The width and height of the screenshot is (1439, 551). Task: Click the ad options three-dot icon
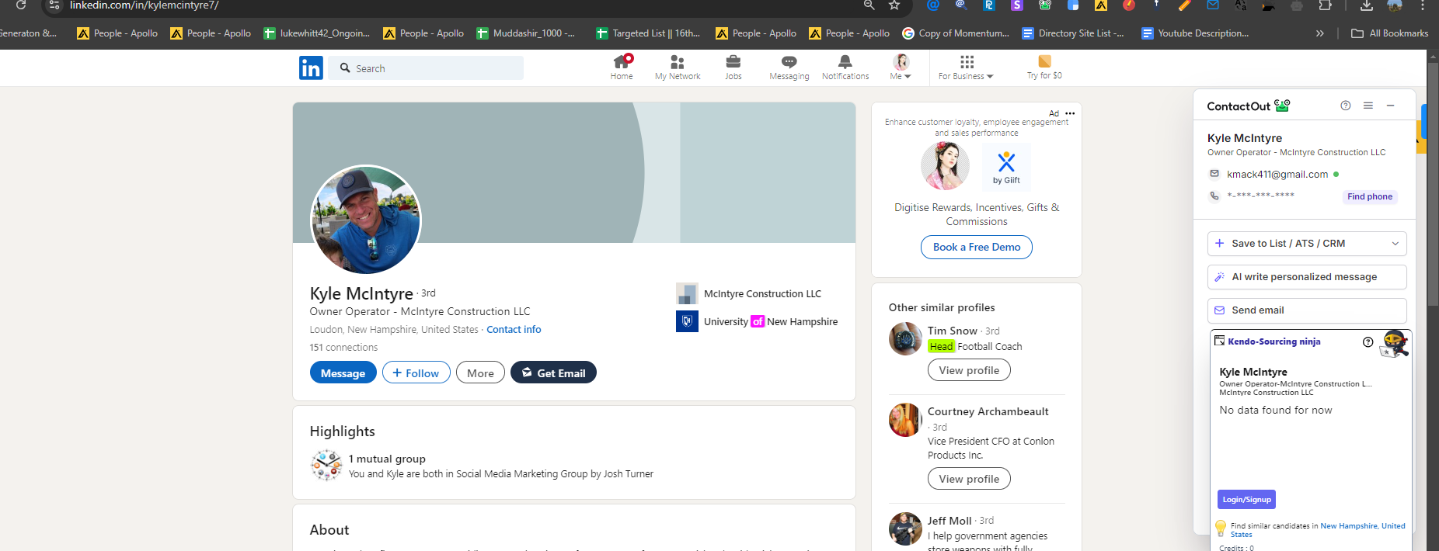click(x=1070, y=113)
